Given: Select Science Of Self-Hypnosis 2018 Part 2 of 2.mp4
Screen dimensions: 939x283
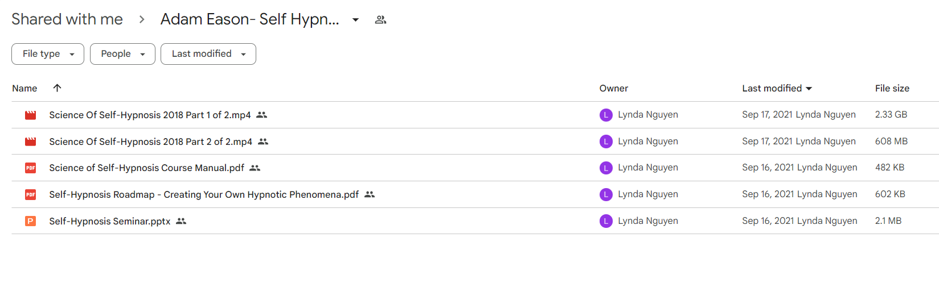Looking at the screenshot, I should click(x=150, y=141).
